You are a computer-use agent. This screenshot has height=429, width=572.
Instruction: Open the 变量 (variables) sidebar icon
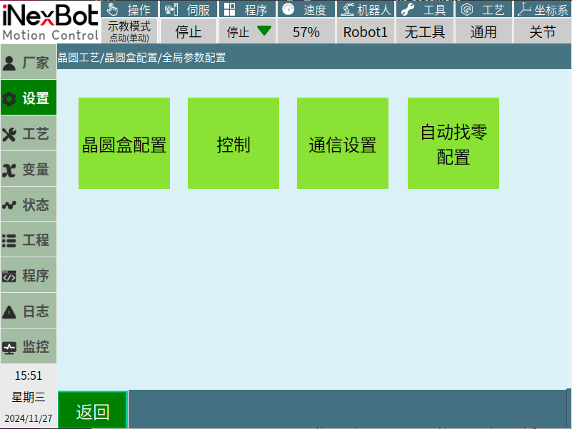(10, 170)
